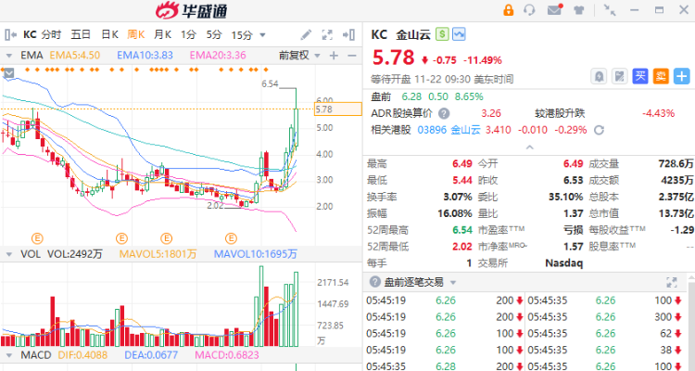The height and width of the screenshot is (371, 695).
Task: Click the VOL:2492万 volume label
Action: (x=74, y=254)
